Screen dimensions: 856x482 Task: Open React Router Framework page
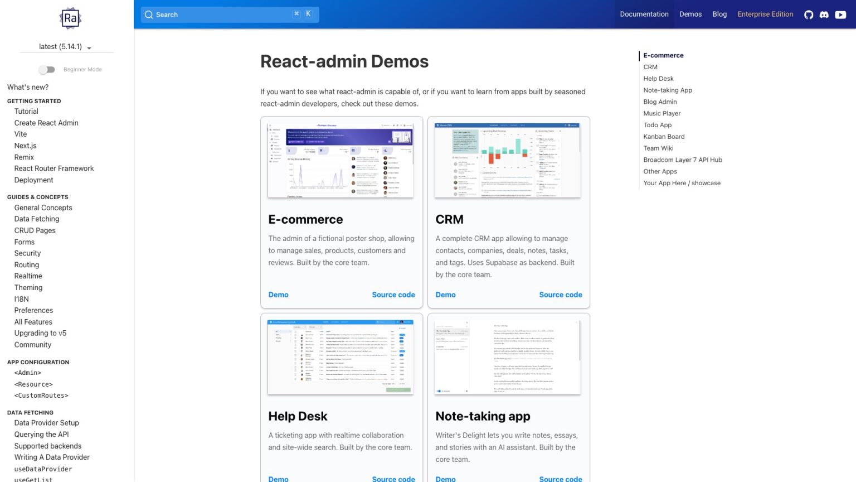[54, 168]
